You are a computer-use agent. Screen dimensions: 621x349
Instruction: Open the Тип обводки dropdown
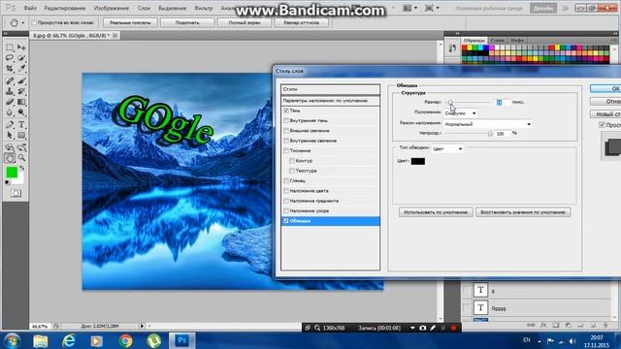tap(447, 148)
